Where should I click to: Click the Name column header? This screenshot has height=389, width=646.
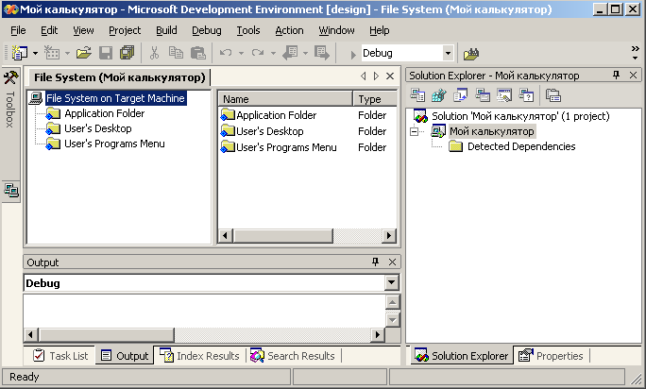pos(285,99)
